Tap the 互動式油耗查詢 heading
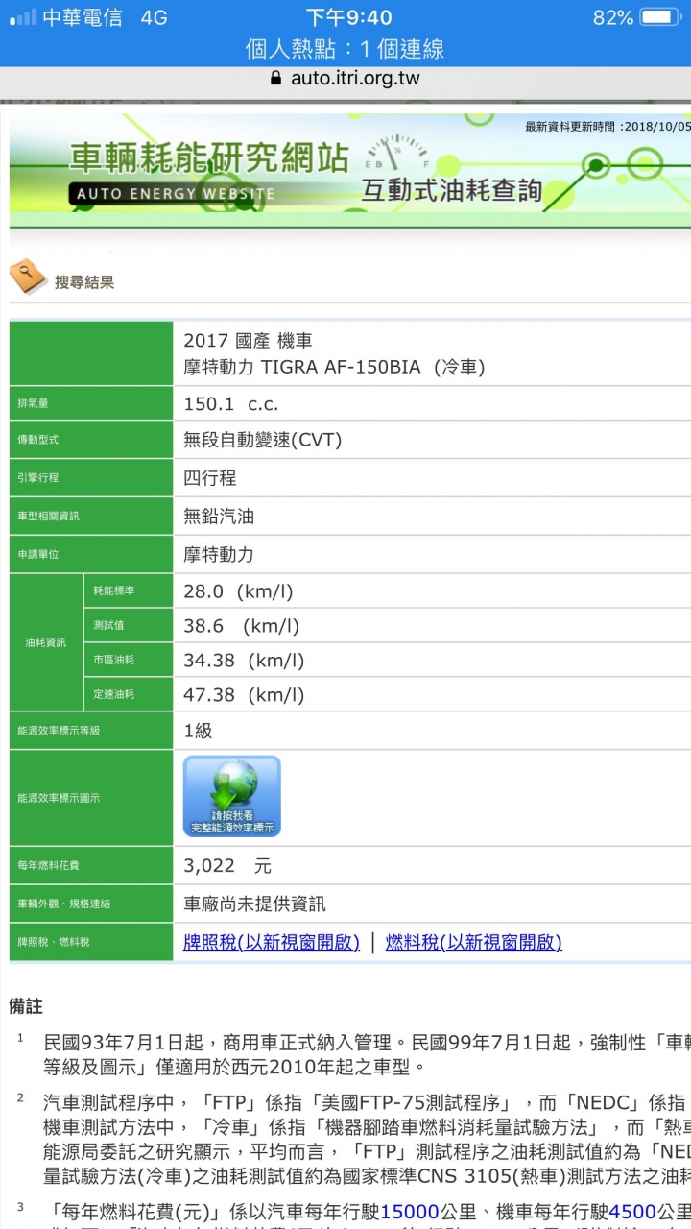The image size is (691, 1229). [x=451, y=190]
